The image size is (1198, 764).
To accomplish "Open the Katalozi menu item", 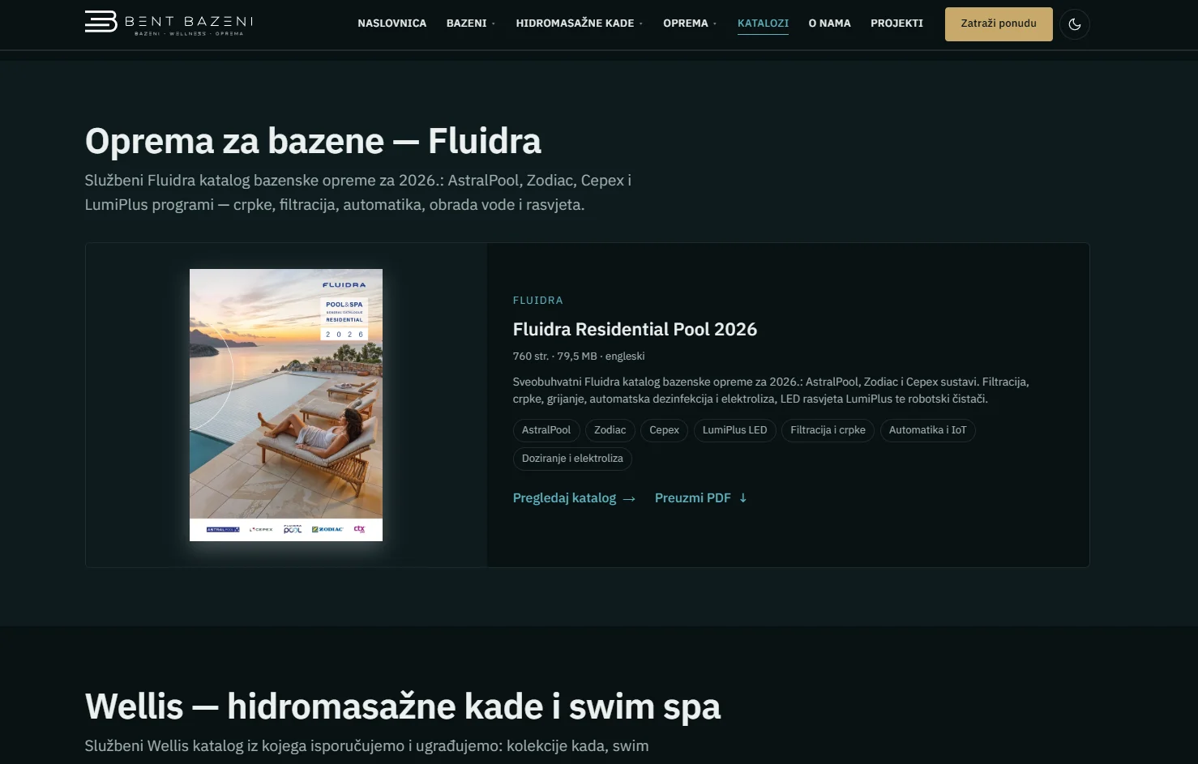I will coord(763,23).
